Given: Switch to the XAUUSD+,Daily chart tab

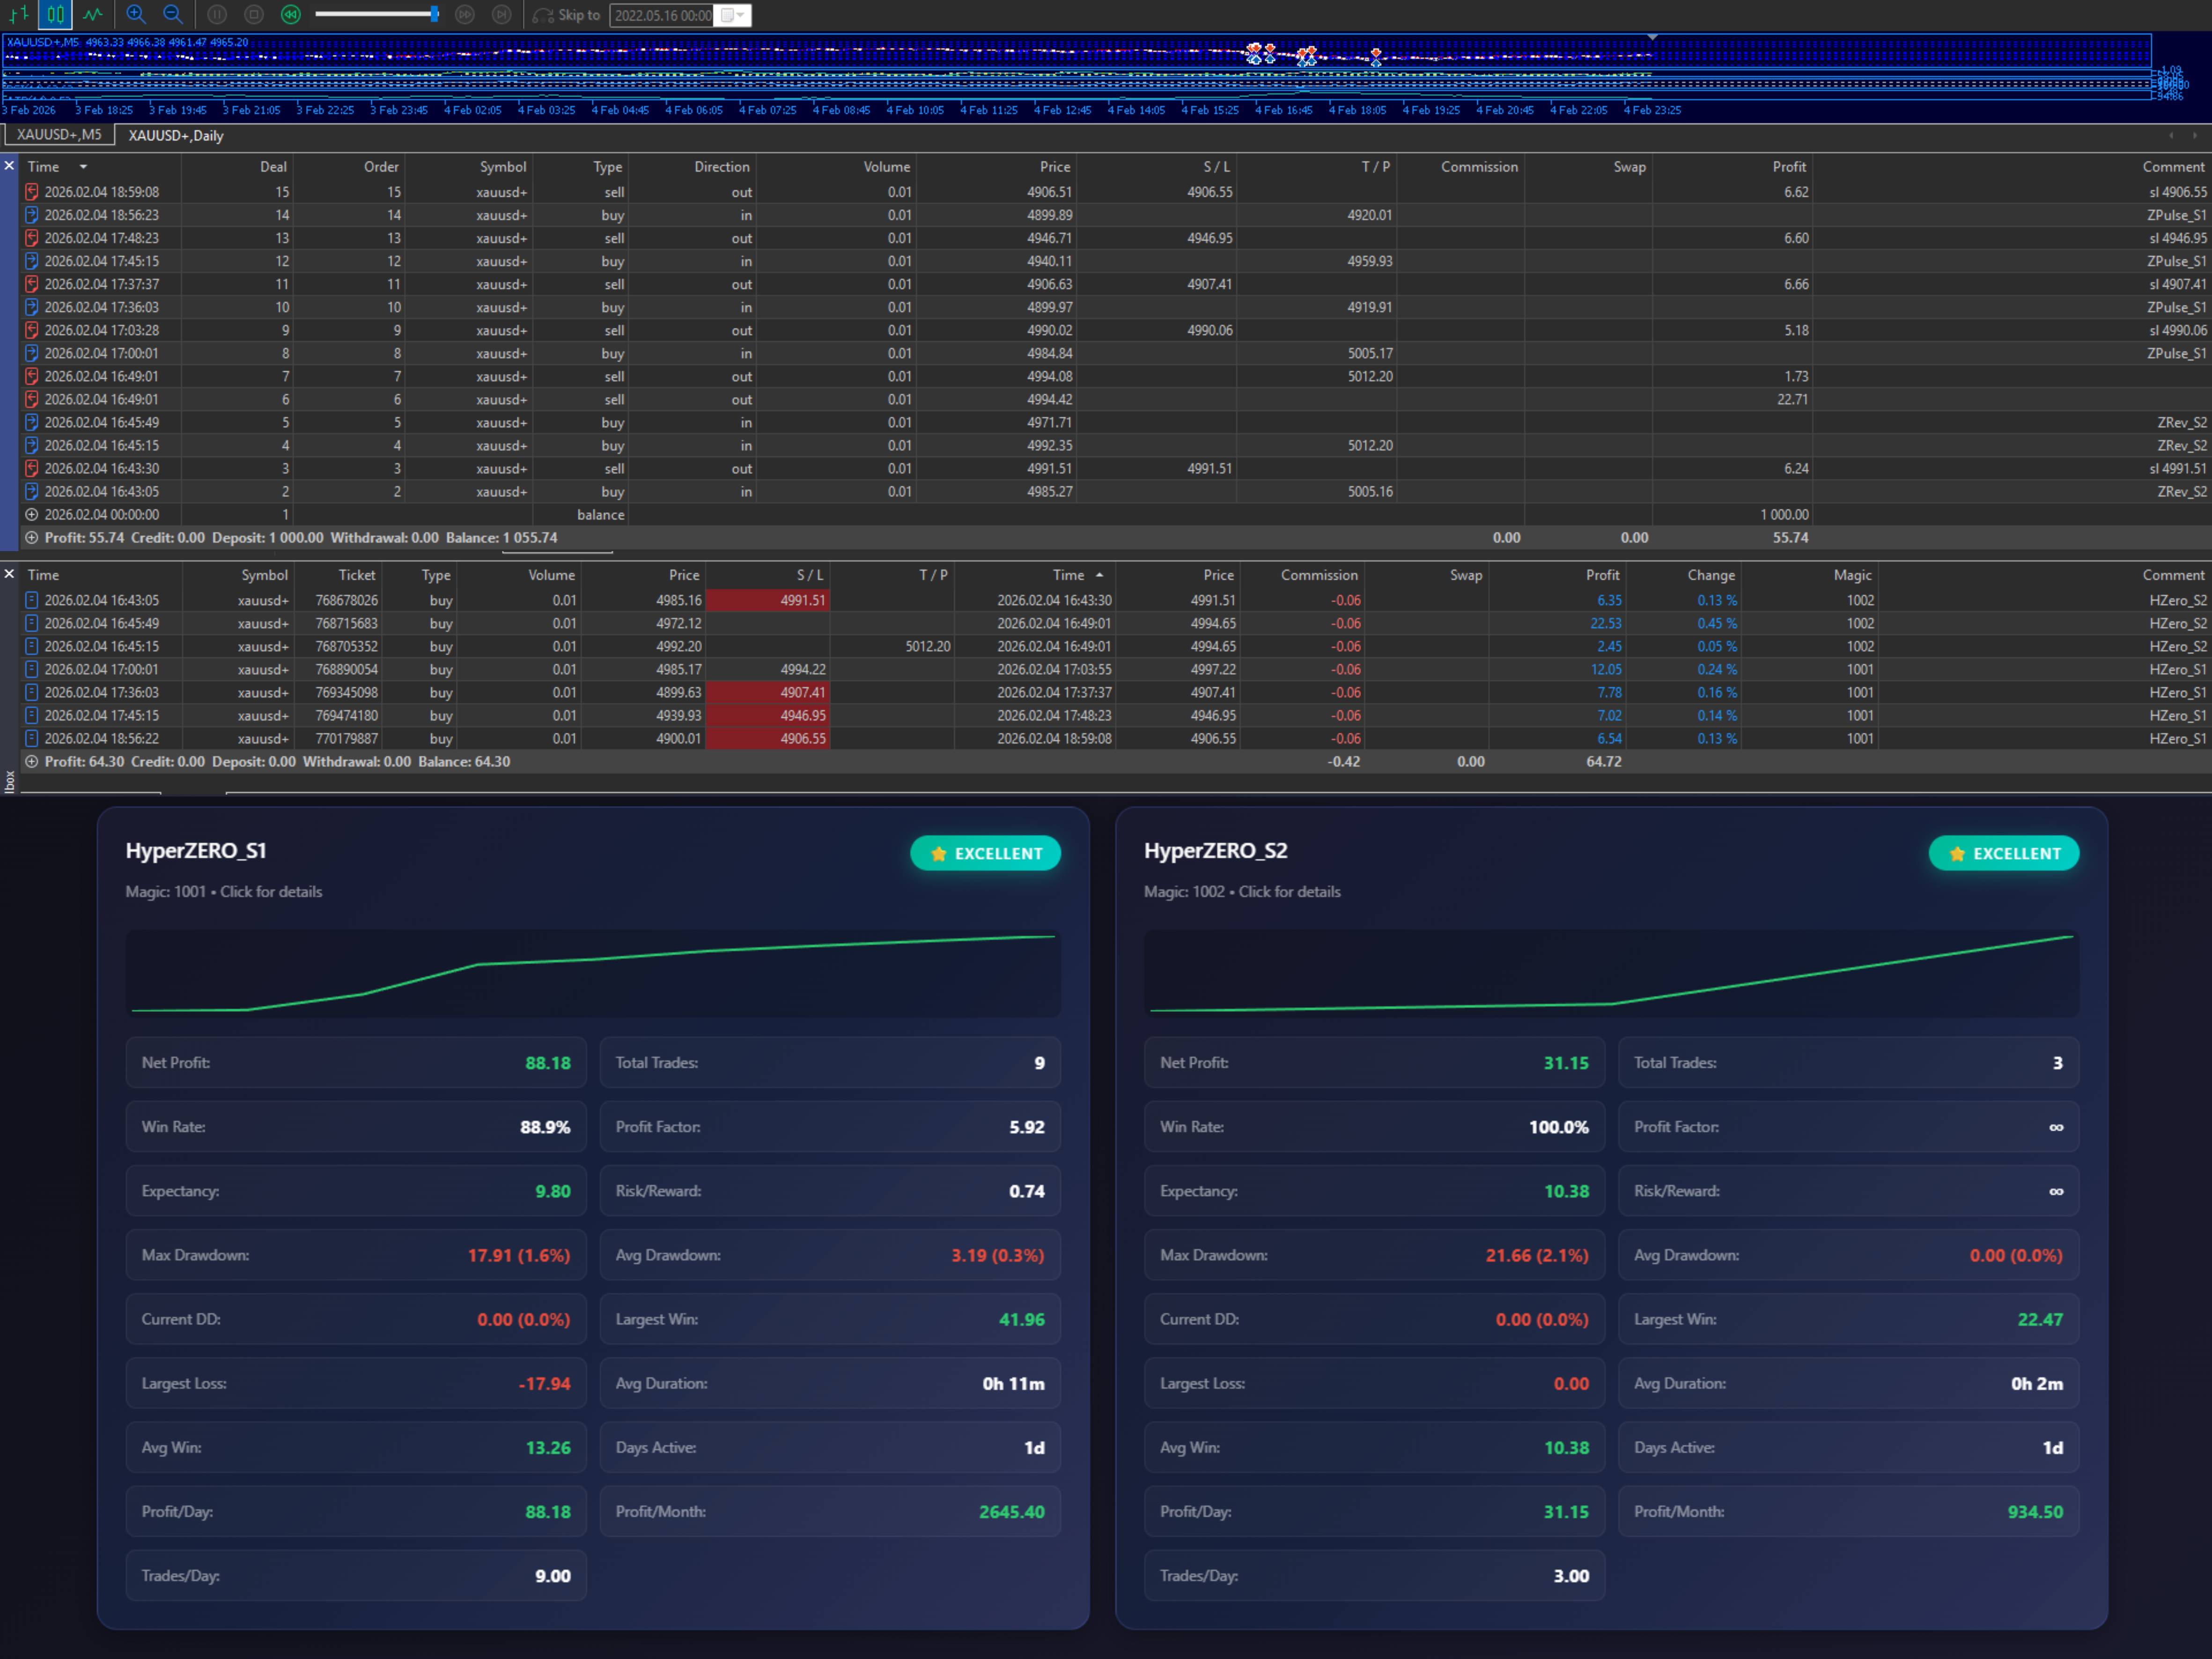Looking at the screenshot, I should click(x=176, y=135).
